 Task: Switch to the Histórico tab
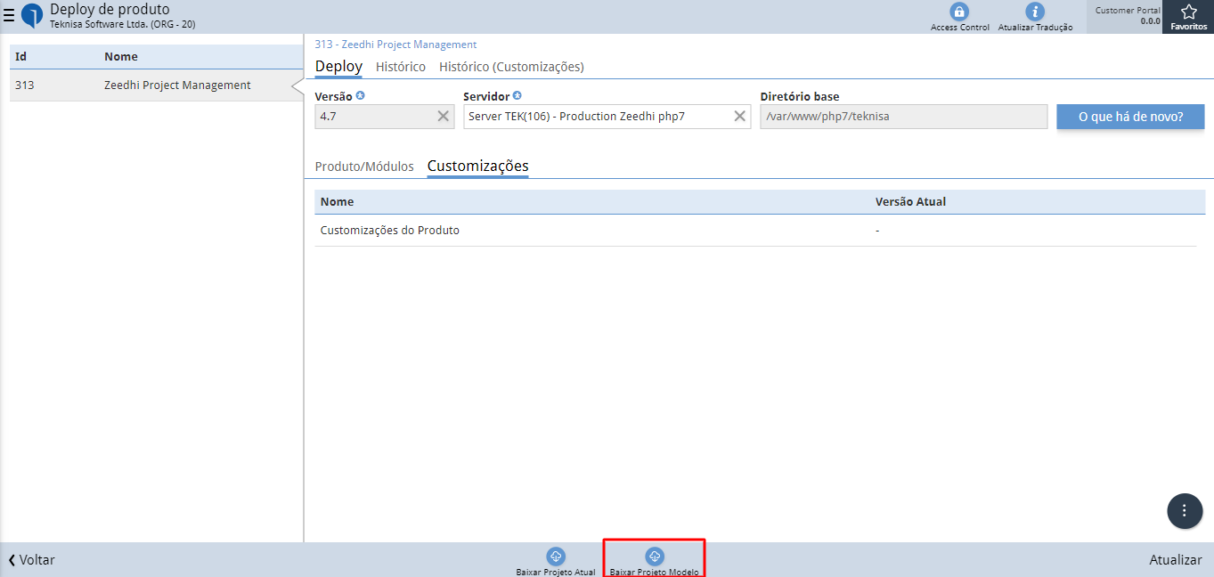click(x=401, y=67)
